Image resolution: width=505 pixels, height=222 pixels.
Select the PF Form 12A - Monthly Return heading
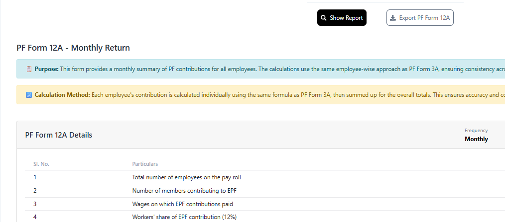click(73, 48)
